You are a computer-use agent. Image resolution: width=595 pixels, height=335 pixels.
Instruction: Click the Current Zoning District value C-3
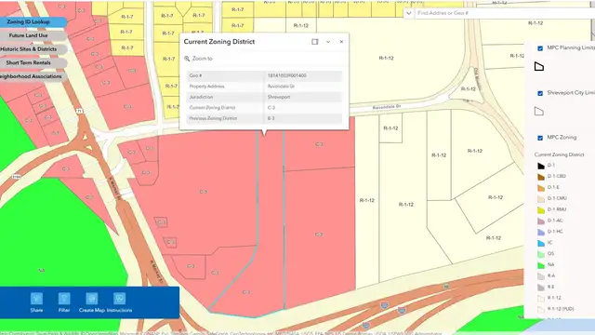(x=271, y=108)
